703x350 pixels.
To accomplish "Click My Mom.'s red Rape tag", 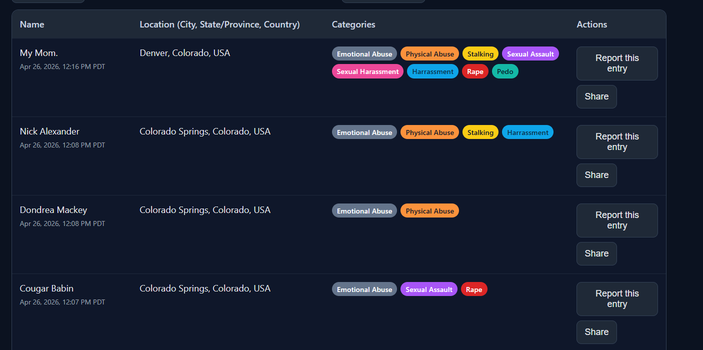I will [x=475, y=71].
